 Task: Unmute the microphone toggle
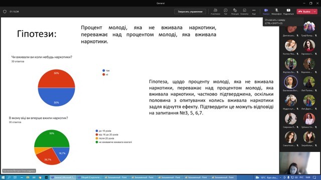(276, 11)
